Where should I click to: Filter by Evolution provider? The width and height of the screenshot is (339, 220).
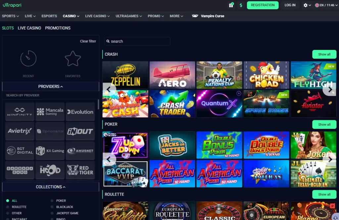80,112
